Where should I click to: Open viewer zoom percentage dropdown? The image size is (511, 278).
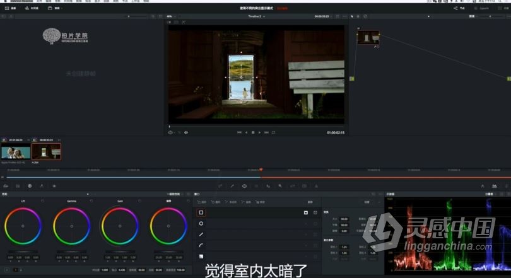coord(170,16)
